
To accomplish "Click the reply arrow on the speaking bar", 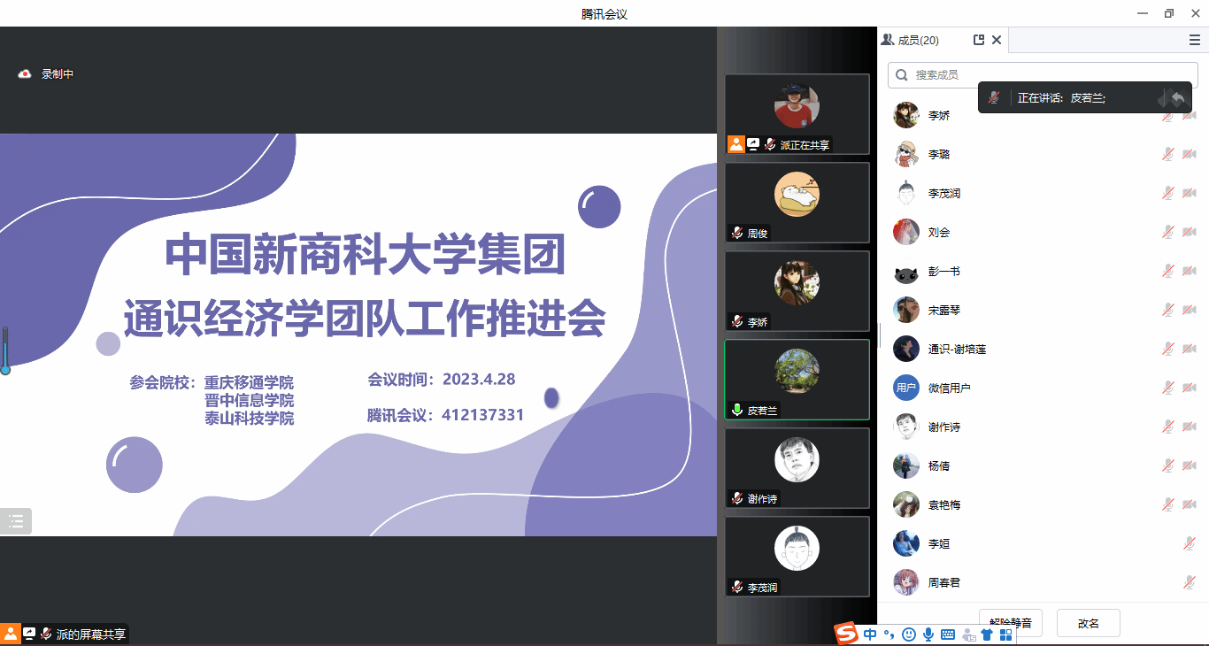I will (1177, 98).
